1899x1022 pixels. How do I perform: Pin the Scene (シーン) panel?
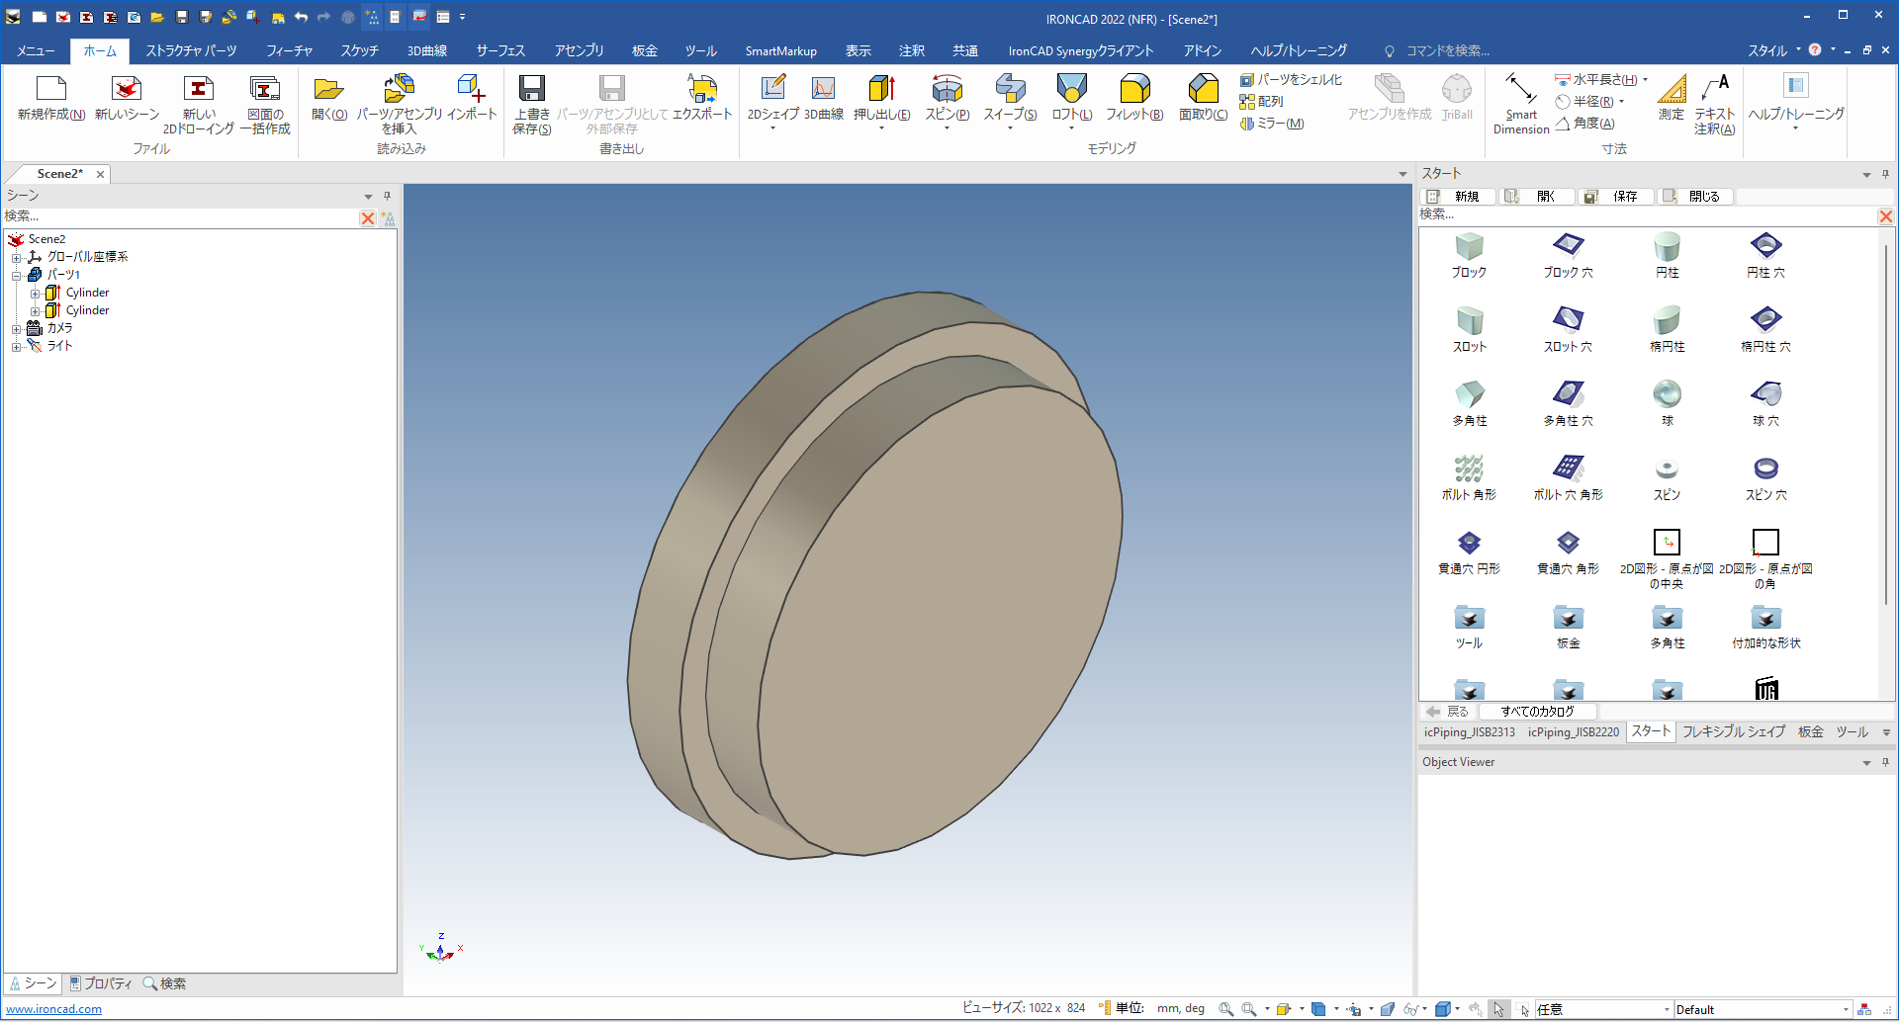point(387,196)
